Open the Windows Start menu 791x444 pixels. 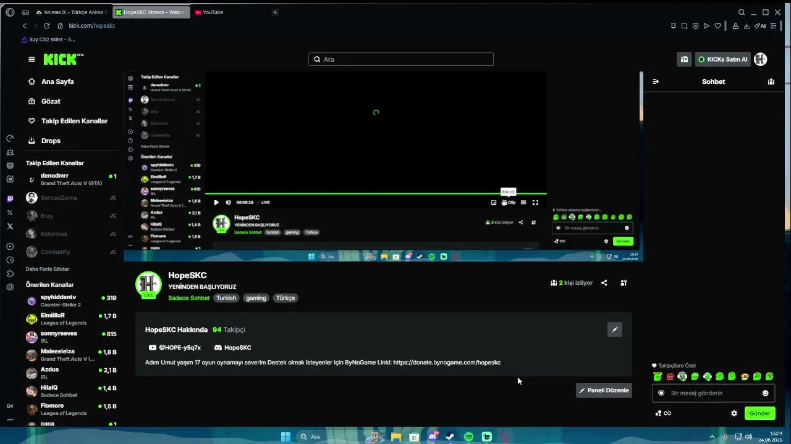pos(286,437)
